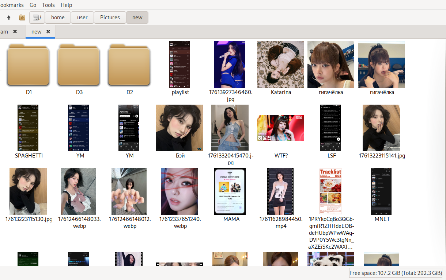446x280 pixels.
Task: Close the 'new' tab
Action: point(48,32)
